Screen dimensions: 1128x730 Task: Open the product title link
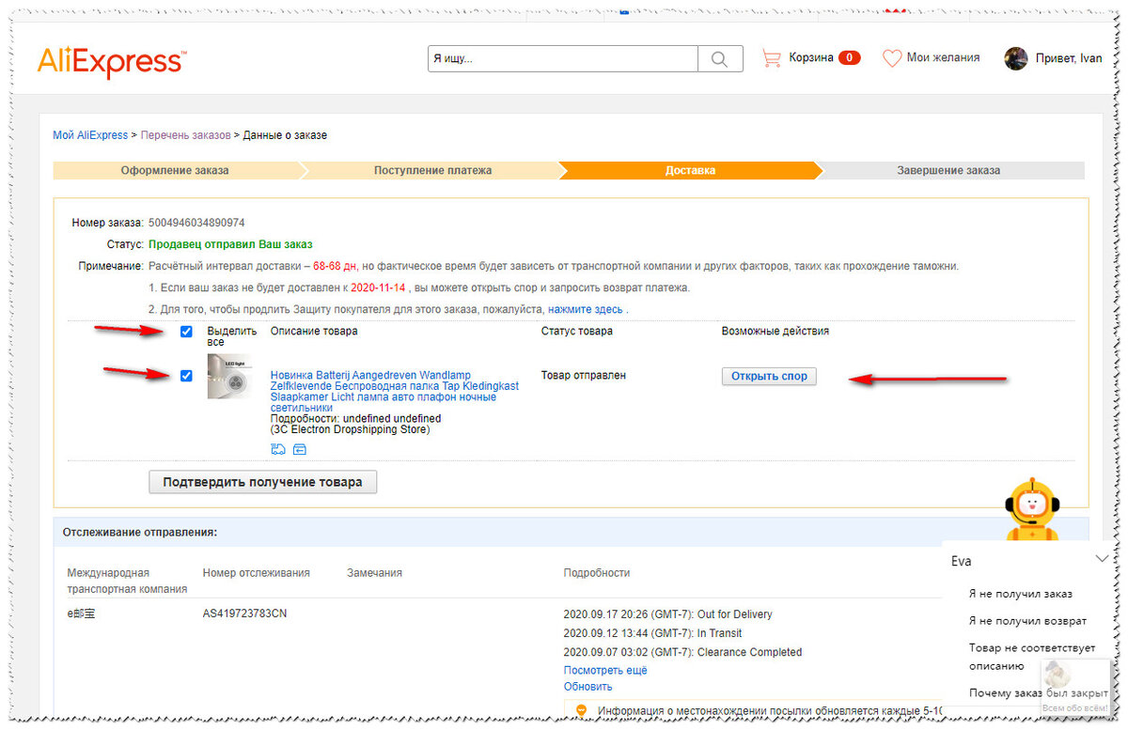pyautogui.click(x=394, y=392)
